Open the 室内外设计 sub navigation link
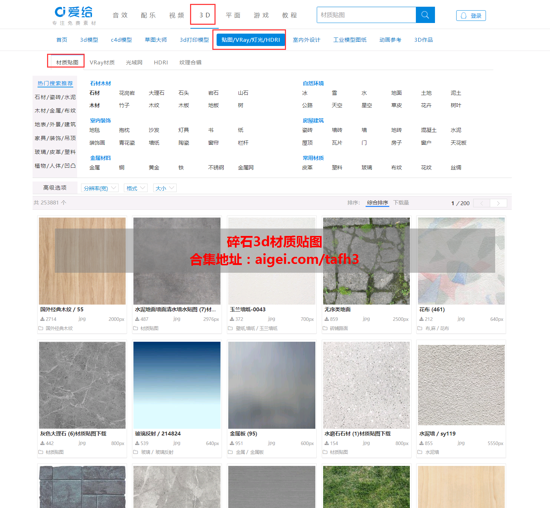This screenshot has width=550, height=508. [306, 40]
